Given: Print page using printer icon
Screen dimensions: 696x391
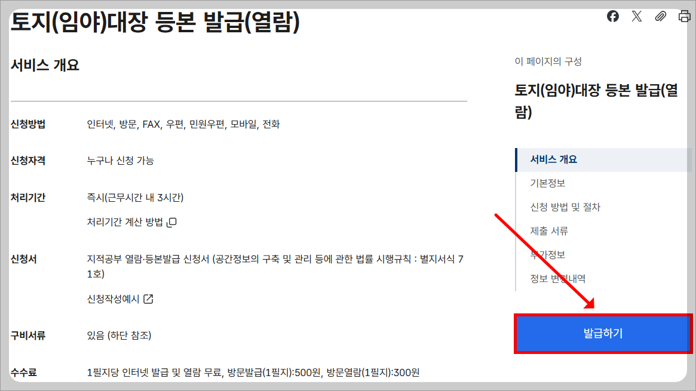Looking at the screenshot, I should tap(685, 16).
